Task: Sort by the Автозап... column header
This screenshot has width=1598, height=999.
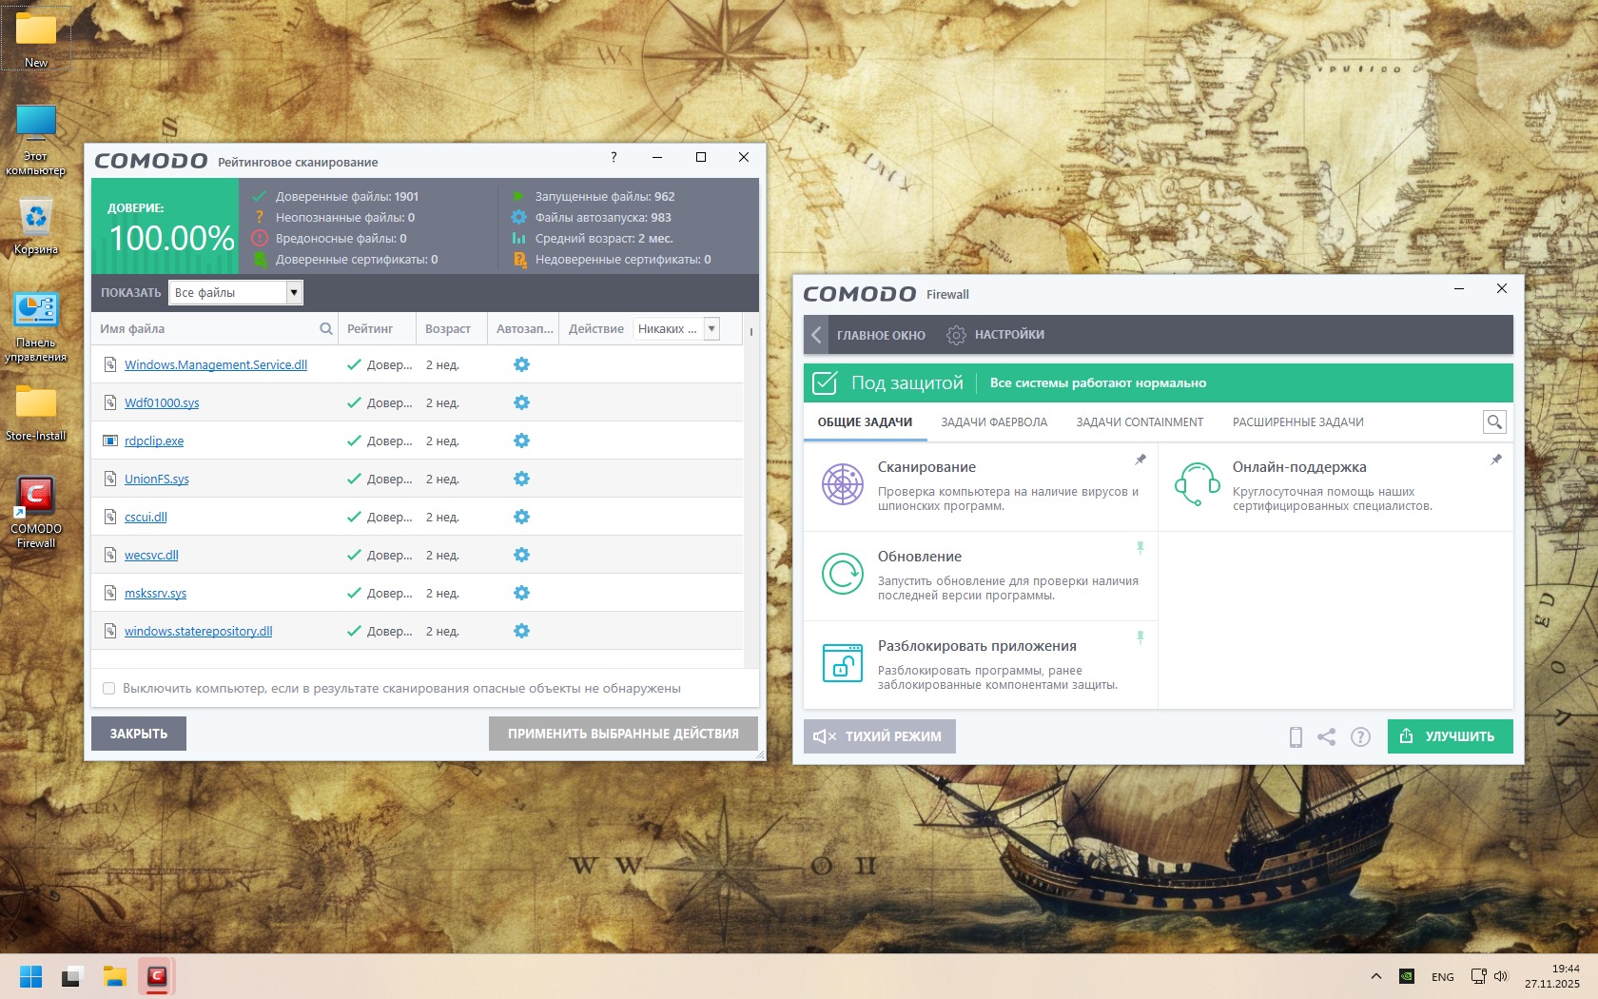Action: pos(523,329)
